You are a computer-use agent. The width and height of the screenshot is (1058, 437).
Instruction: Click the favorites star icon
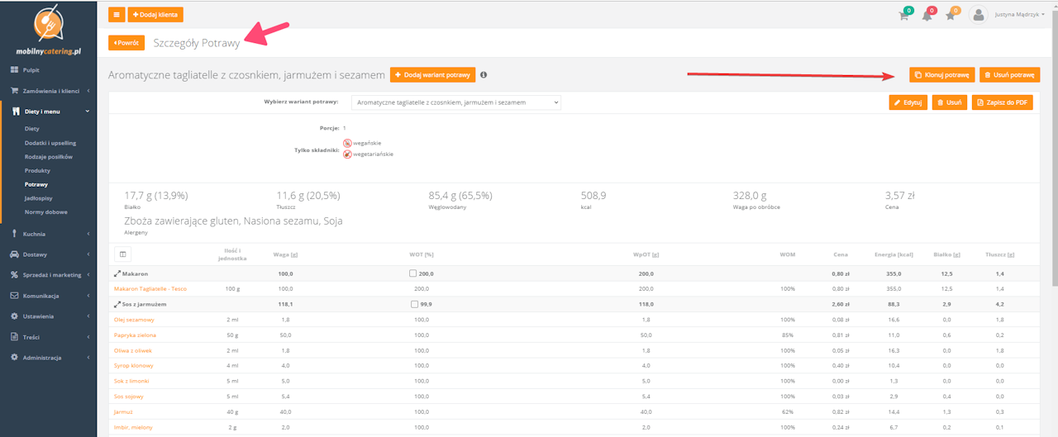tap(951, 16)
